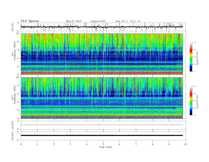Click the ch.3 flat voltage trace
This screenshot has height=162, width=209.
102,125
